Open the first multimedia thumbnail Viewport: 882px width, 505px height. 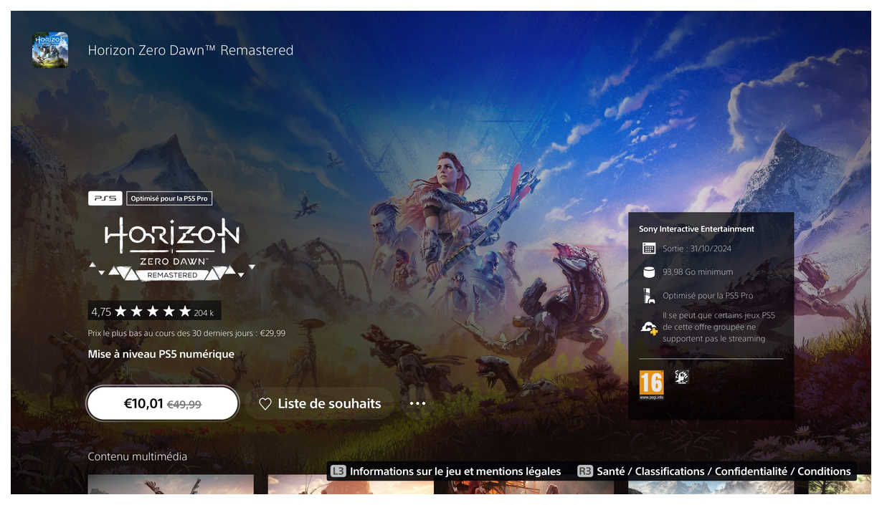(x=171, y=484)
